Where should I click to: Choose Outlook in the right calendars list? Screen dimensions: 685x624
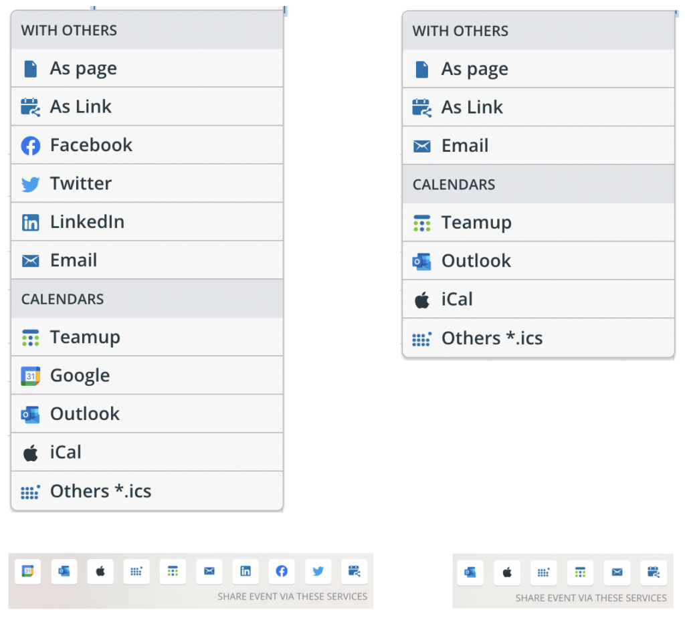pos(539,261)
